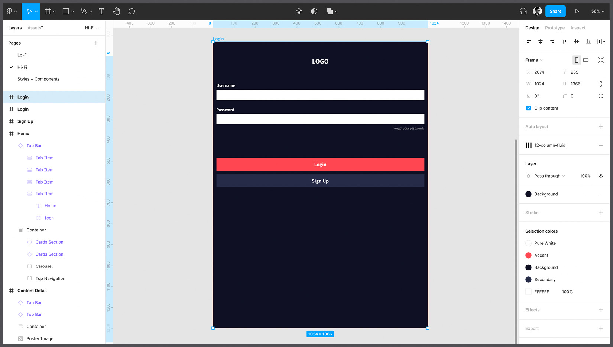Click the Accent color swatch
Viewport: 613px width, 347px height.
528,255
